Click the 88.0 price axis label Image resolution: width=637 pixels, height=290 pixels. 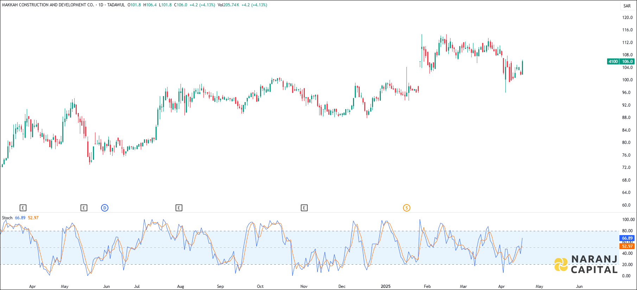(x=626, y=118)
